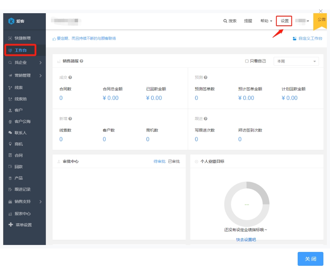
Task: Click the 快去设置吧 link
Action: 246,239
